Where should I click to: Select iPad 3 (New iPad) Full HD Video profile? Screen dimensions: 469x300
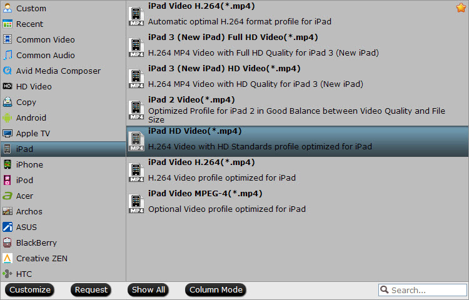pyautogui.click(x=297, y=47)
